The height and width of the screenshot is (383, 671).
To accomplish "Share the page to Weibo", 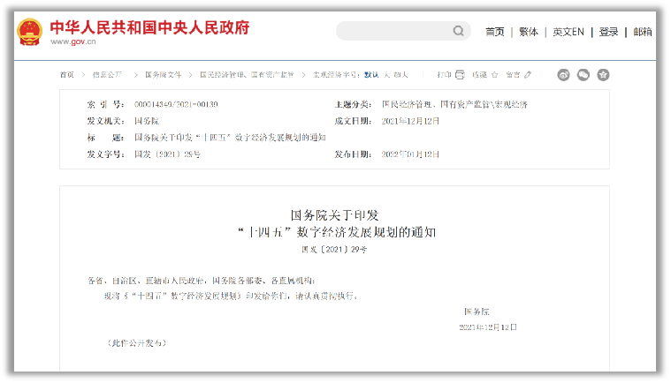I will pyautogui.click(x=564, y=75).
